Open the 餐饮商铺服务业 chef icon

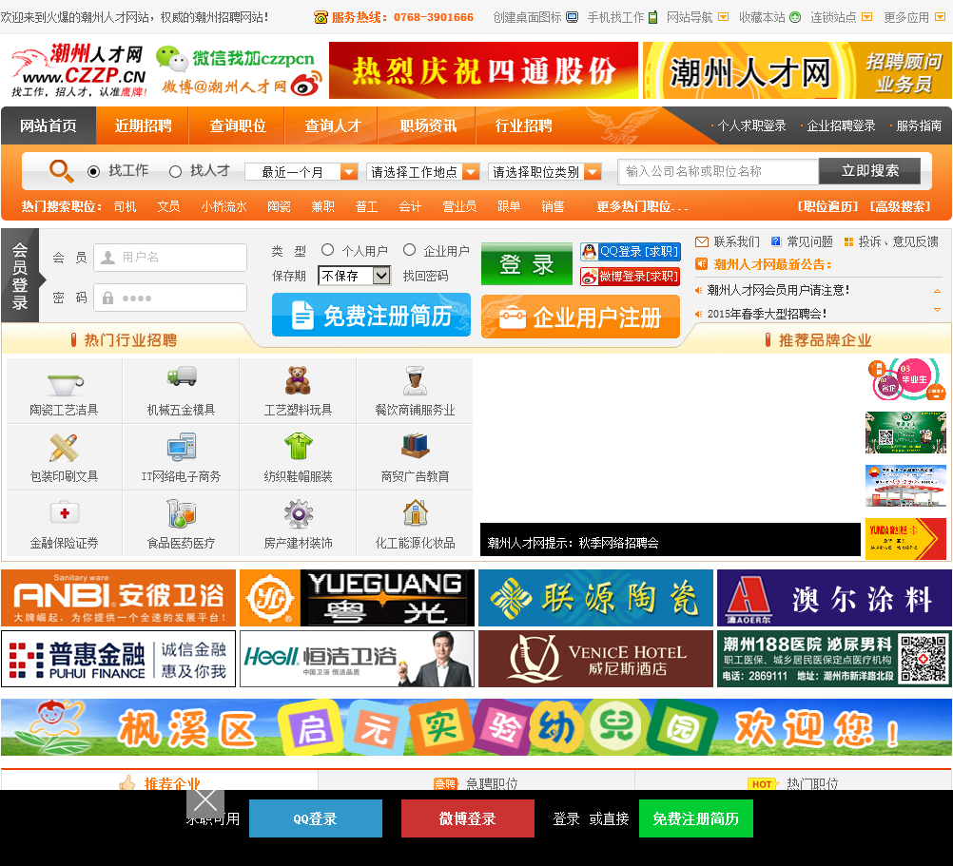[415, 381]
